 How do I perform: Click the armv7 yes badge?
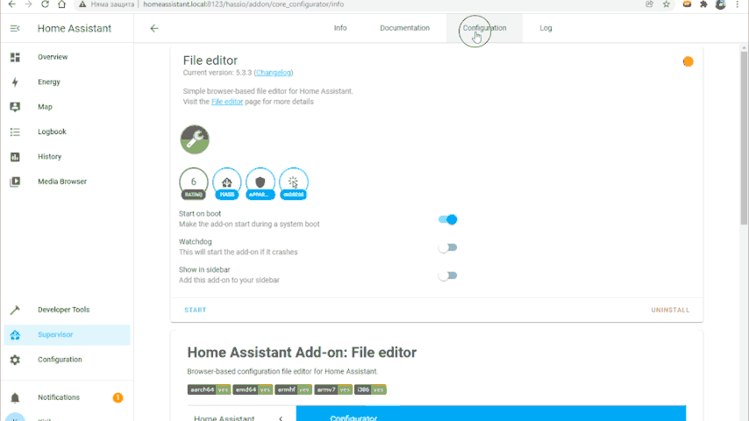pyautogui.click(x=333, y=390)
